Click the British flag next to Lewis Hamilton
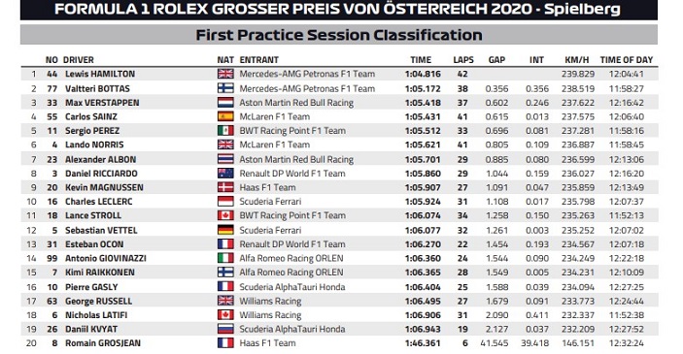 pos(225,74)
